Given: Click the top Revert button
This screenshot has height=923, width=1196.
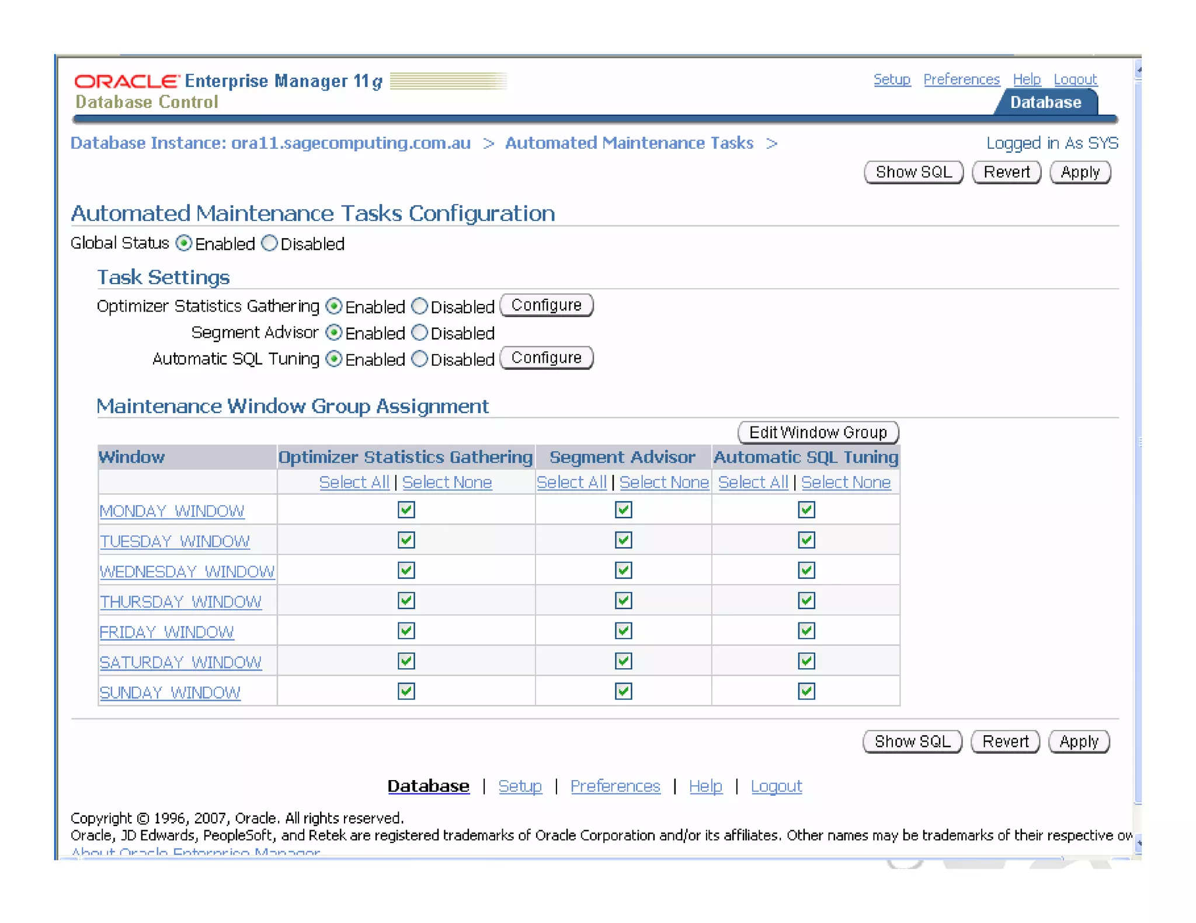Looking at the screenshot, I should pyautogui.click(x=1006, y=172).
